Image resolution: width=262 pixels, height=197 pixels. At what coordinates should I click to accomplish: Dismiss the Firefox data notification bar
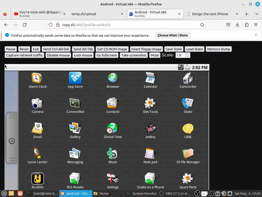point(256,35)
